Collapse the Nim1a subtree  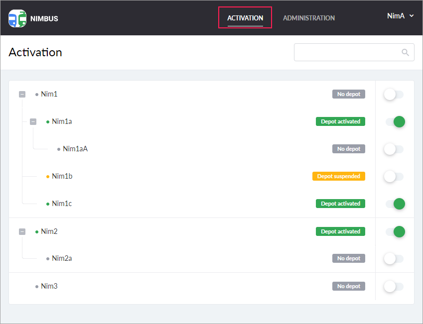click(33, 121)
